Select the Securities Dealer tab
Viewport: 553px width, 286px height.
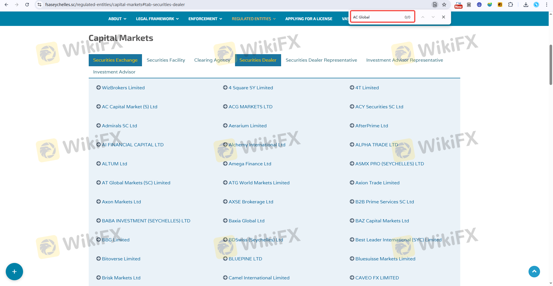tap(258, 60)
